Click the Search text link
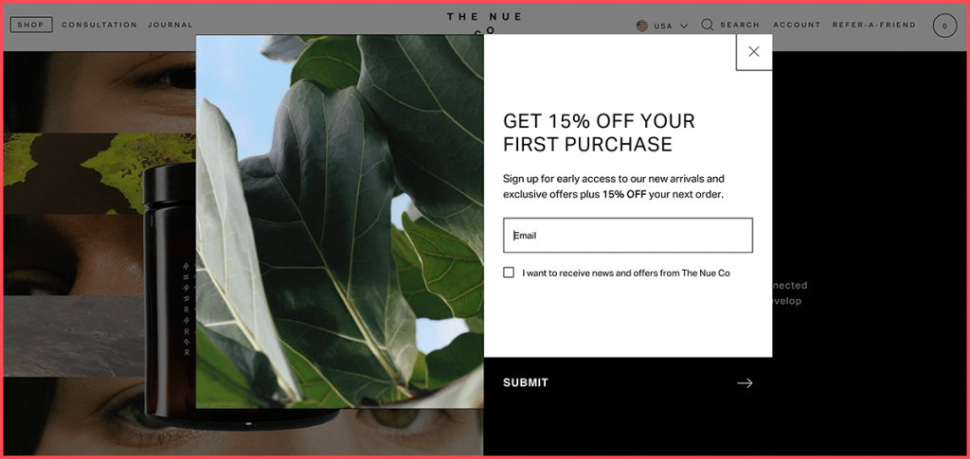 pos(740,25)
